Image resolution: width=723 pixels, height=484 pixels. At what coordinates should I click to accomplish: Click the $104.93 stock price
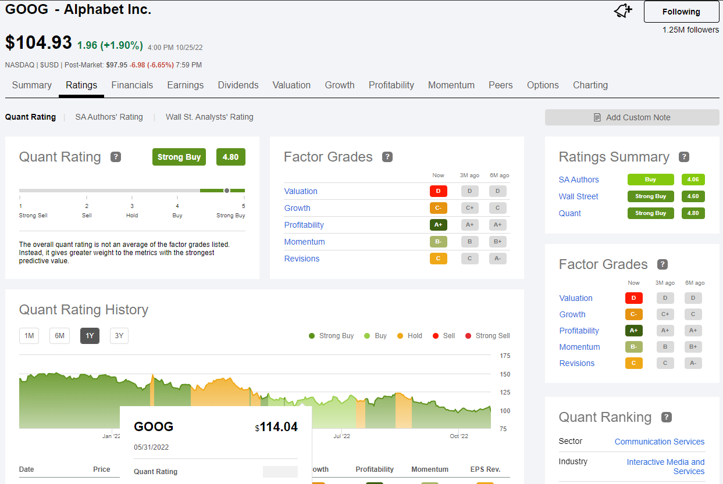coord(38,42)
